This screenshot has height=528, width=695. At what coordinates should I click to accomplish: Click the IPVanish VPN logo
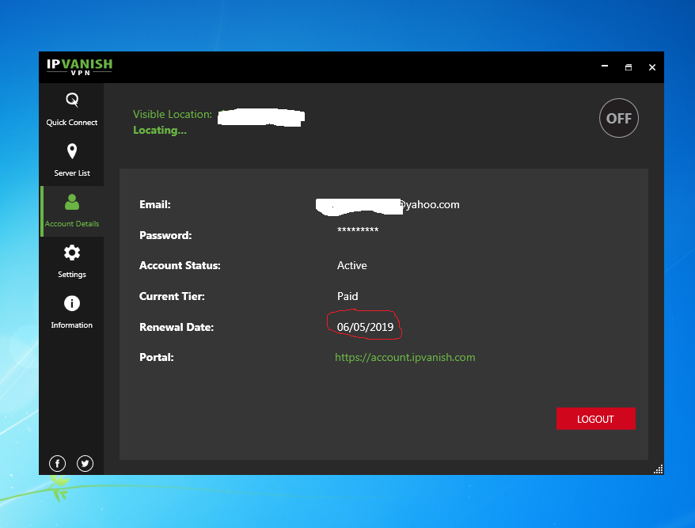point(79,67)
